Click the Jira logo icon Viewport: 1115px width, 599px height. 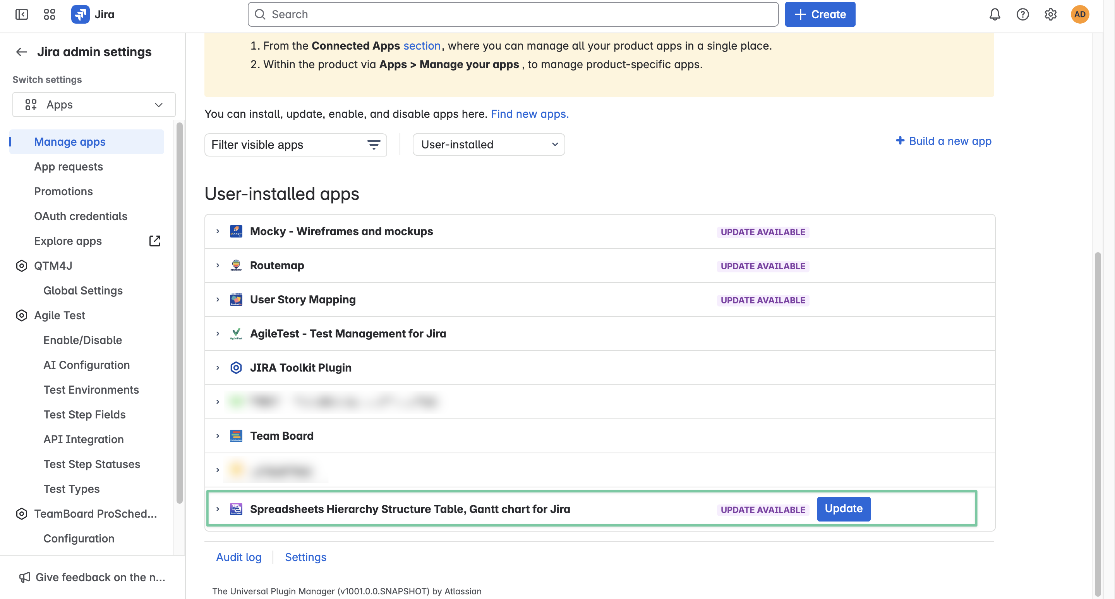[x=81, y=14]
